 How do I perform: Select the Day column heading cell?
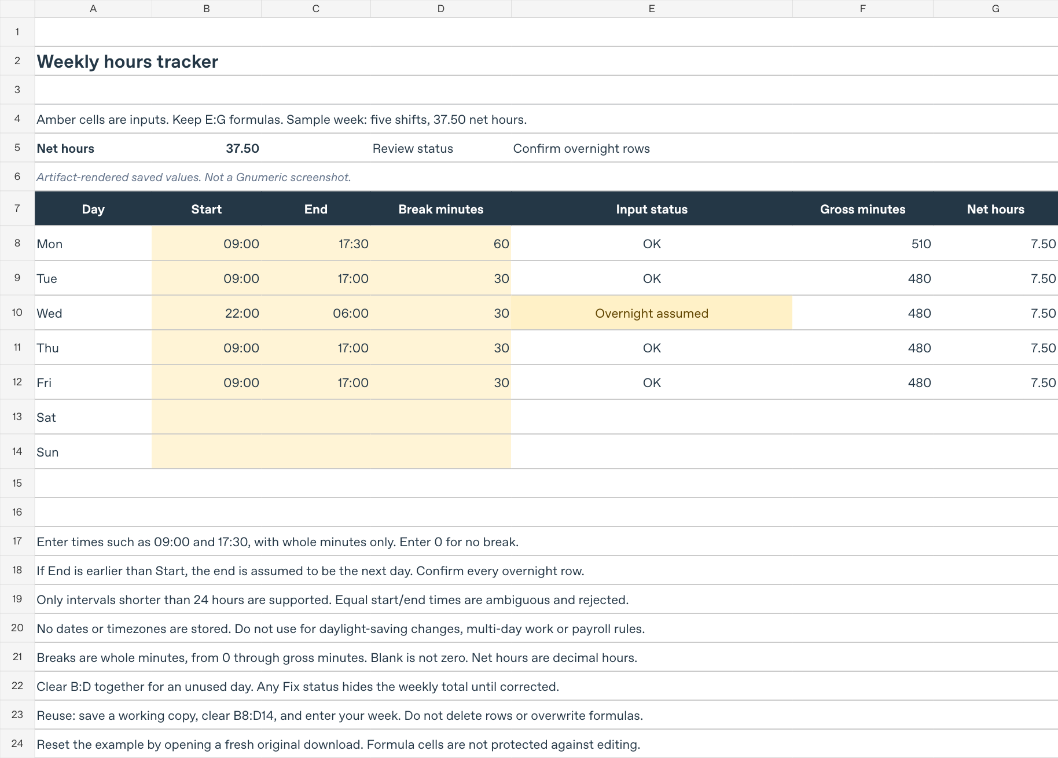(x=93, y=209)
